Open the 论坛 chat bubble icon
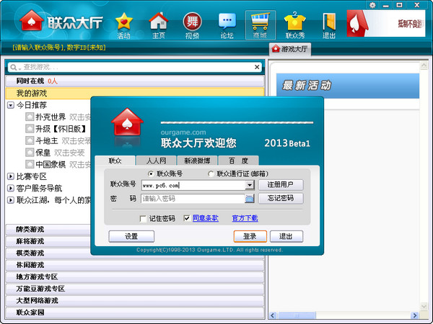 (227, 25)
